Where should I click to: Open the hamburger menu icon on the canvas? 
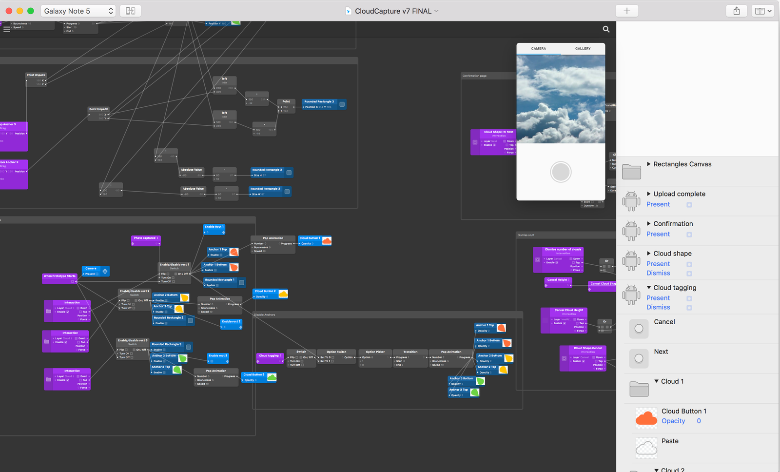[x=7, y=29]
